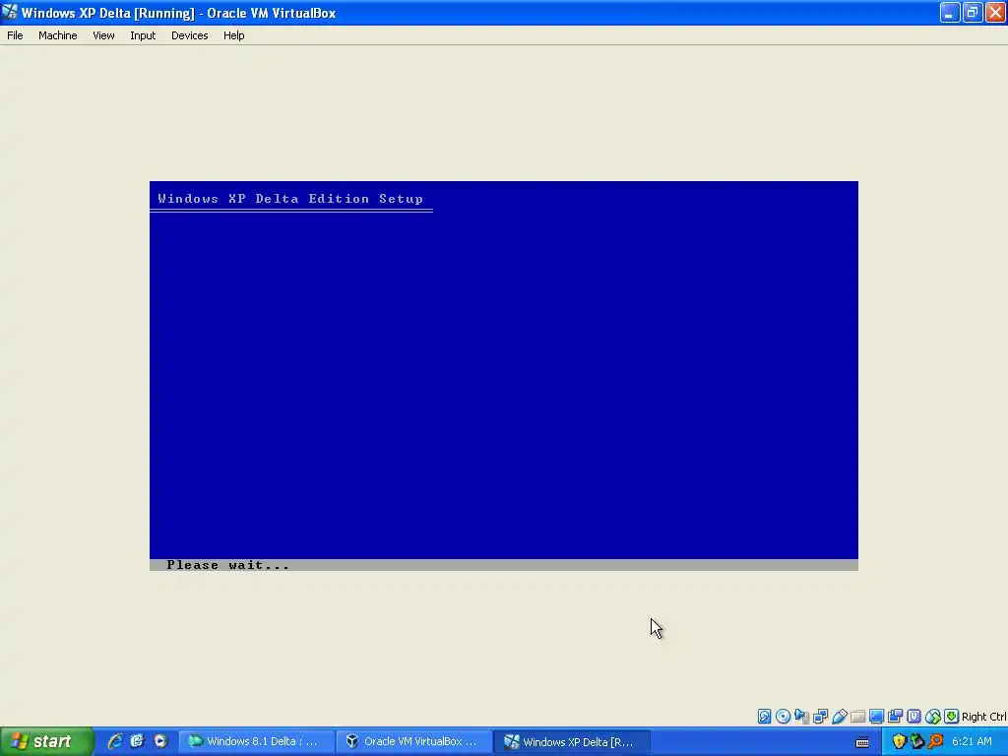Click the display status indicator icon

click(876, 717)
